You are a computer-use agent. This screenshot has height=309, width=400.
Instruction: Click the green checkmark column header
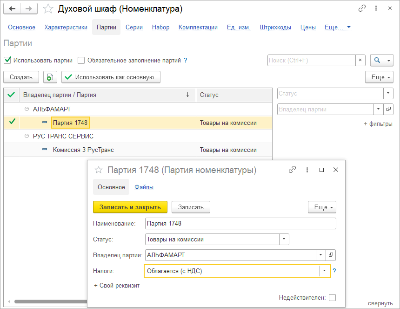(12, 95)
